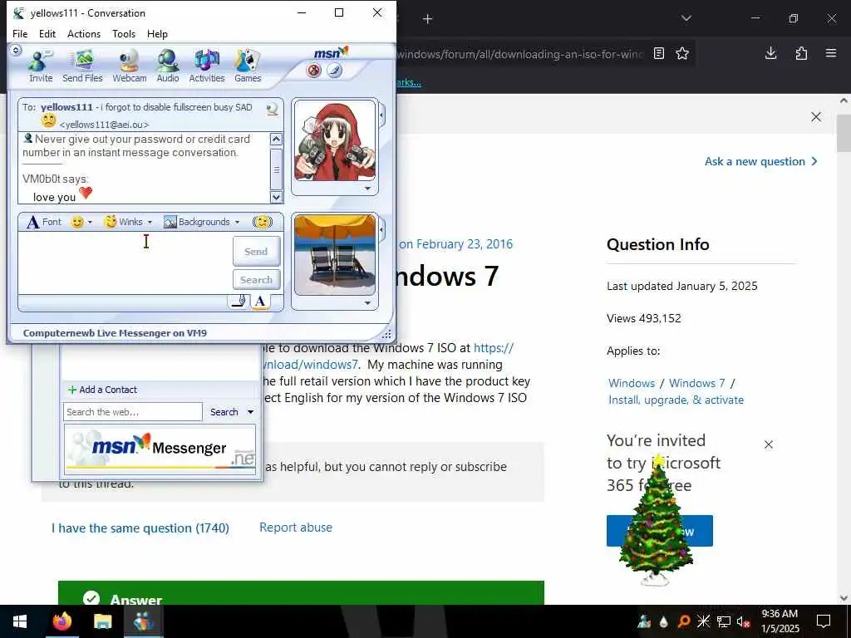Click the chat history scrollbar thumb

tap(276, 169)
